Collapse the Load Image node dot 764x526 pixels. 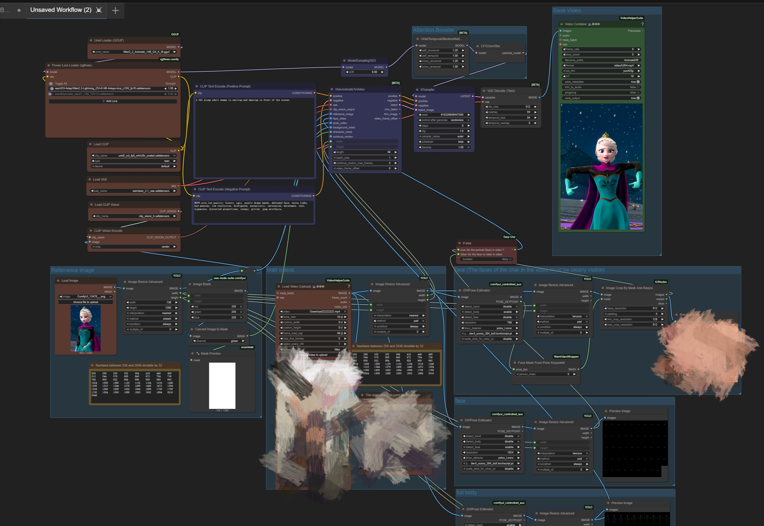coord(58,281)
